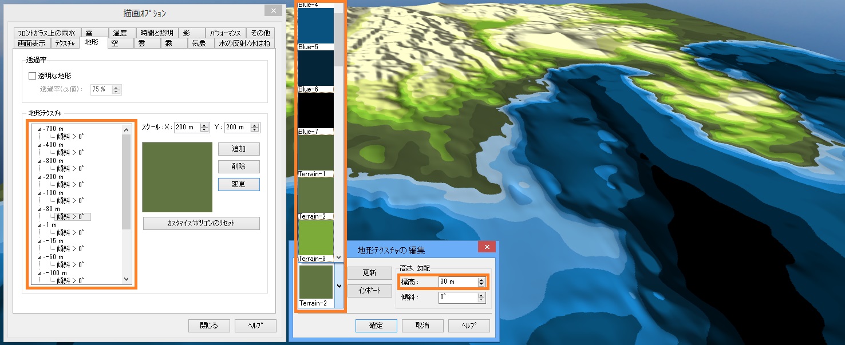Click the scale Y value field
Viewport: 845px width, 345px height.
237,127
